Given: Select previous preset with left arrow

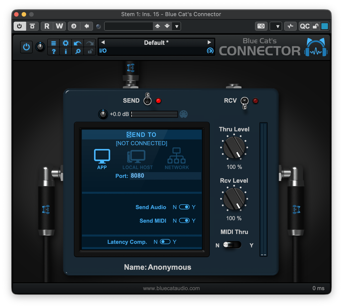Looking at the screenshot, I should [x=103, y=42].
